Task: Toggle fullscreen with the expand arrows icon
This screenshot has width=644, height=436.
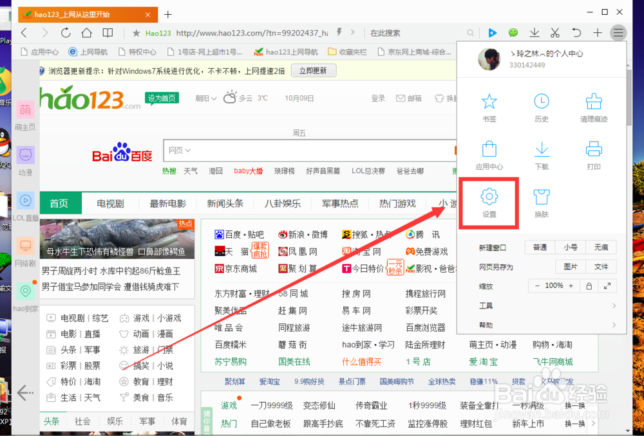Action: 607,286
